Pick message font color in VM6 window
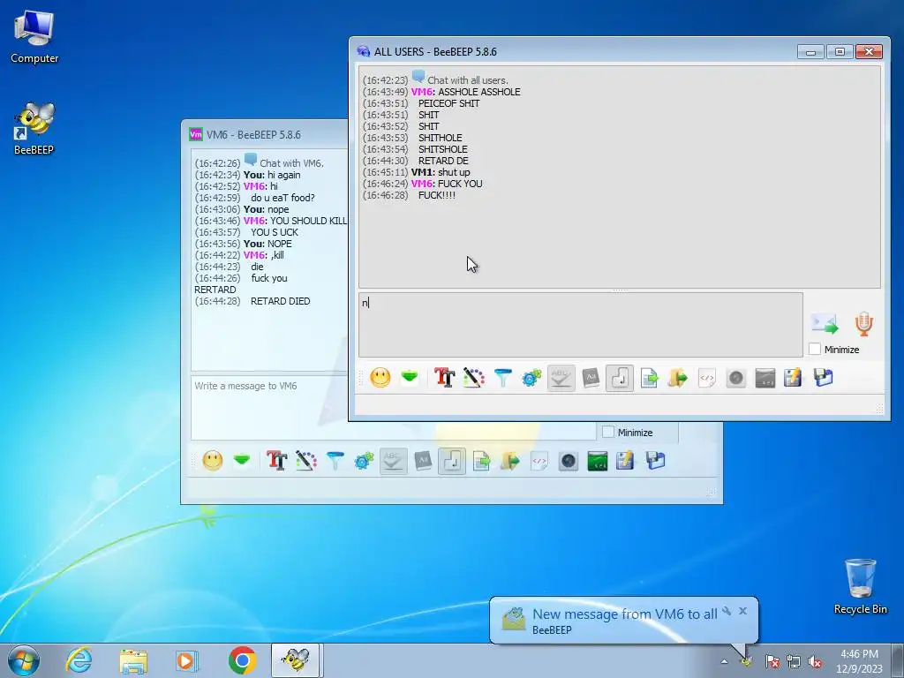The width and height of the screenshot is (904, 678). coord(305,461)
